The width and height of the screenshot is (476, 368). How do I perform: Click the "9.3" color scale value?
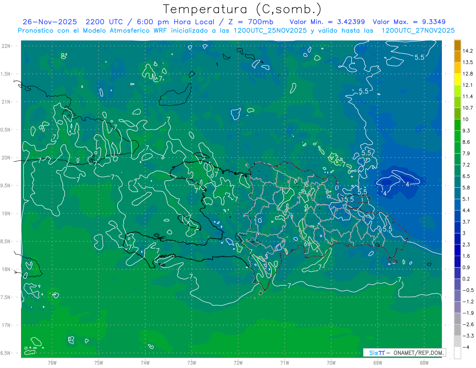pyautogui.click(x=466, y=131)
